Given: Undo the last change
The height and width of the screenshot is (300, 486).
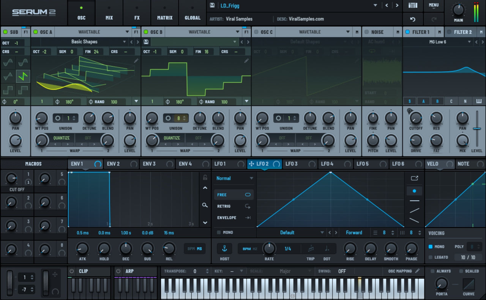Looking at the screenshot, I should [x=413, y=19].
